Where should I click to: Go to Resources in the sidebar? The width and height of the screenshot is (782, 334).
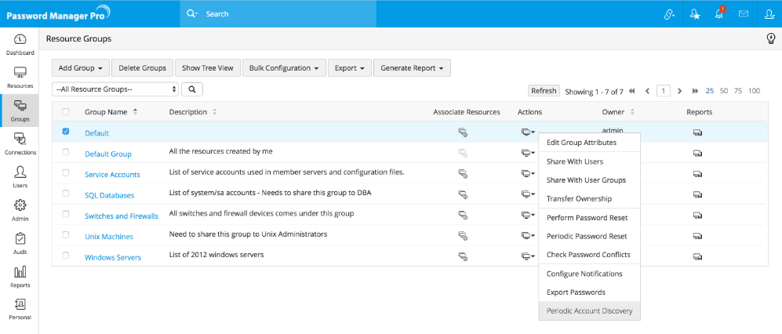pos(20,77)
